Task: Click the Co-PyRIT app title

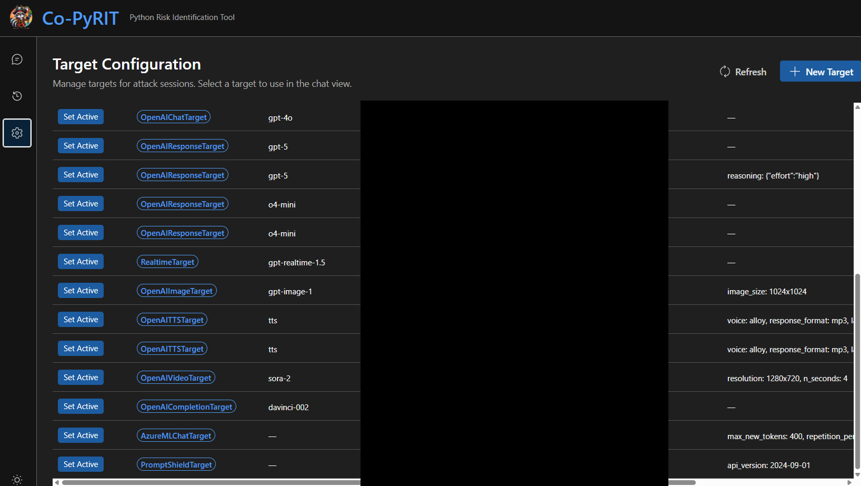Action: [81, 18]
